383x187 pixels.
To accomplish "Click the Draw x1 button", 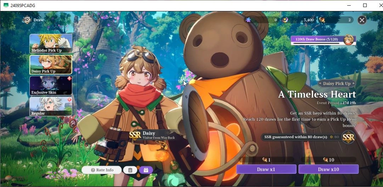I will click(266, 169).
